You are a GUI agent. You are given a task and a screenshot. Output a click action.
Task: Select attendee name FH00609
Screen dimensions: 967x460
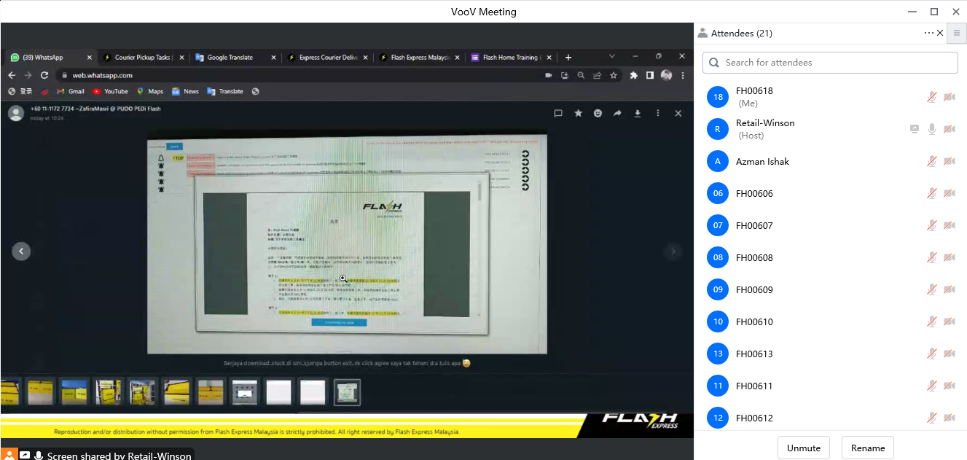[x=754, y=289]
